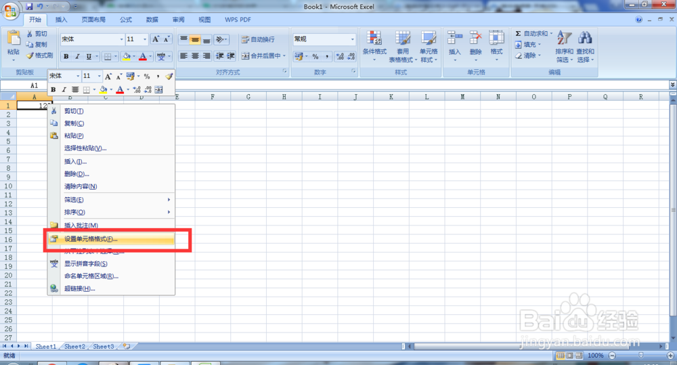Viewport: 677px width, 365px height.
Task: Click Sort and Filter (排序和筛选)
Action: coord(564,46)
